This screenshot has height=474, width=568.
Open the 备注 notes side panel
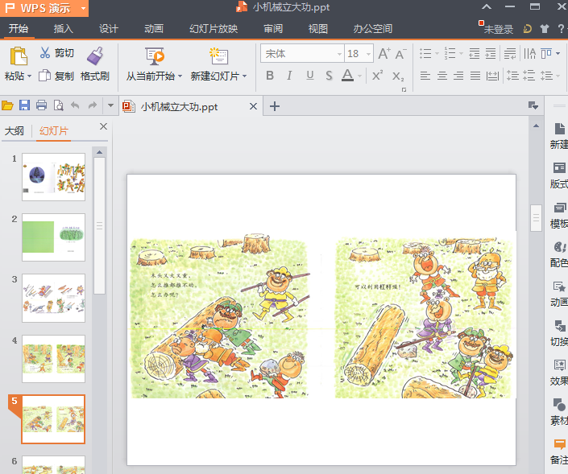[x=559, y=451]
